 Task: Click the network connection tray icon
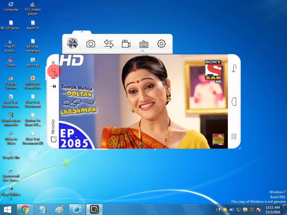(x=238, y=210)
